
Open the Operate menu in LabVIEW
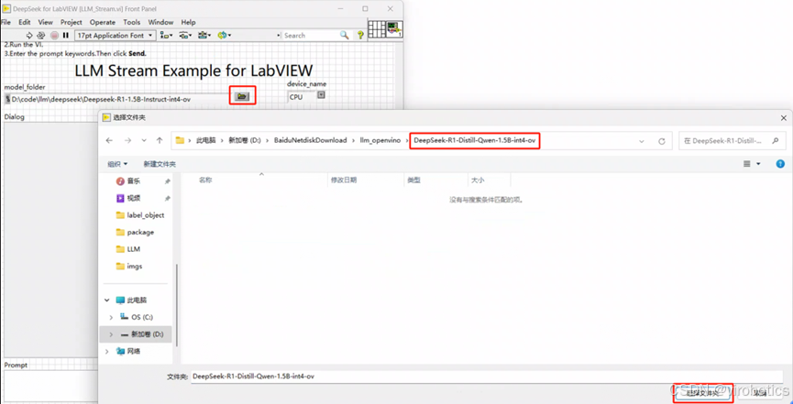pos(103,22)
